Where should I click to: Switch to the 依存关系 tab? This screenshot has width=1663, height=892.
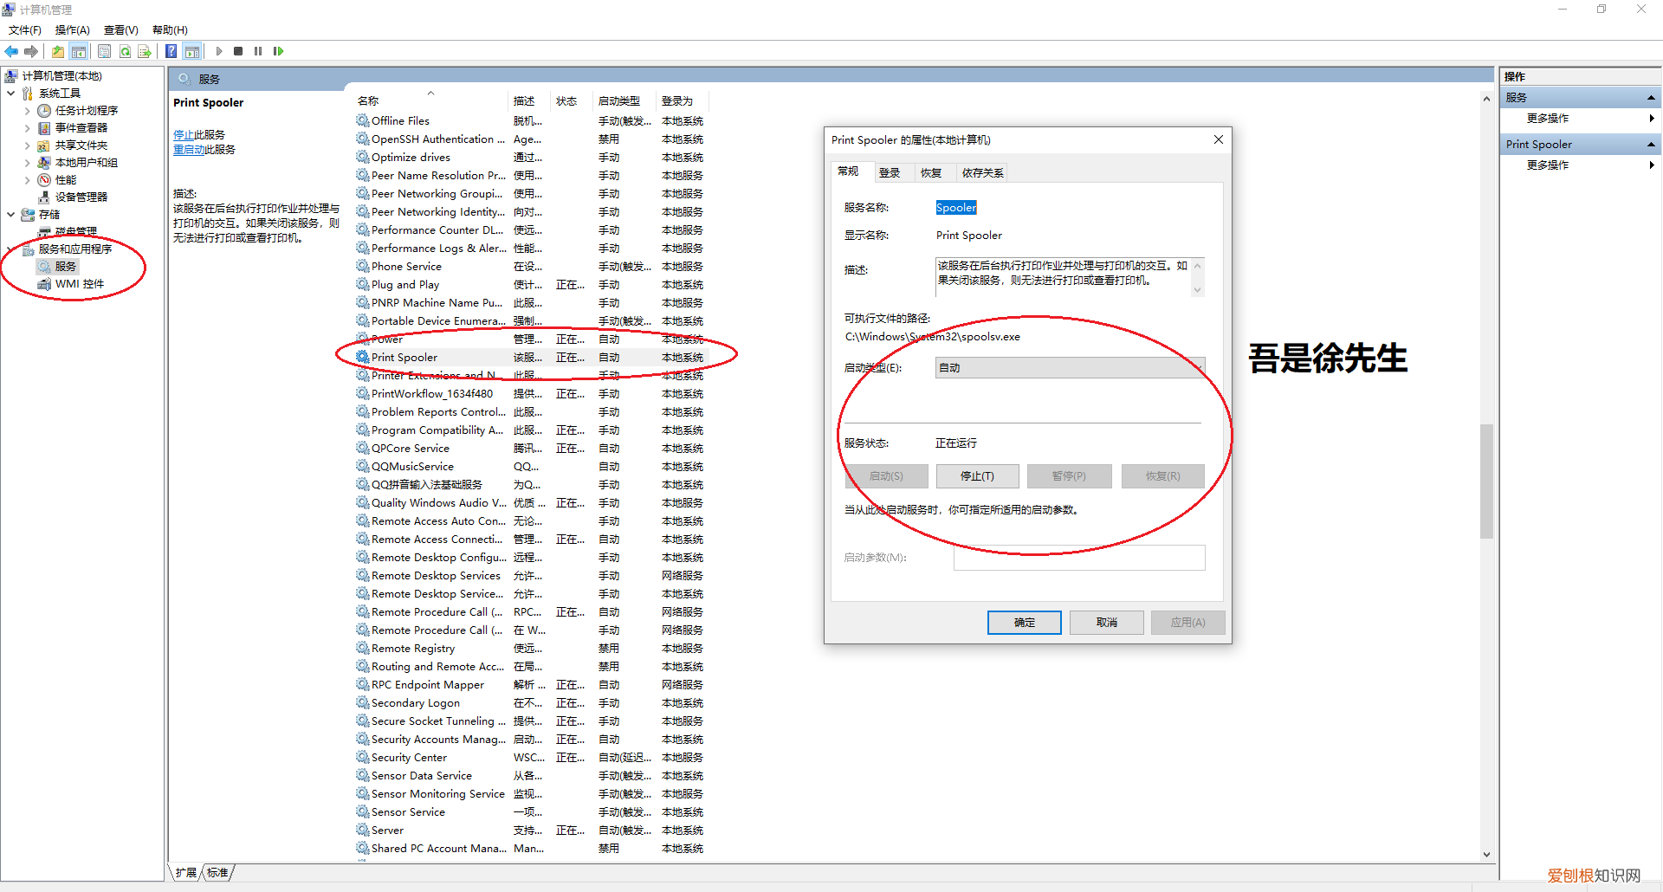(982, 173)
